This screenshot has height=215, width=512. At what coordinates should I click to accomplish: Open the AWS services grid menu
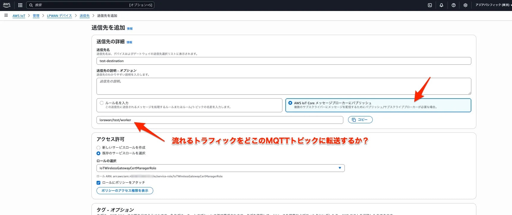[20, 5]
